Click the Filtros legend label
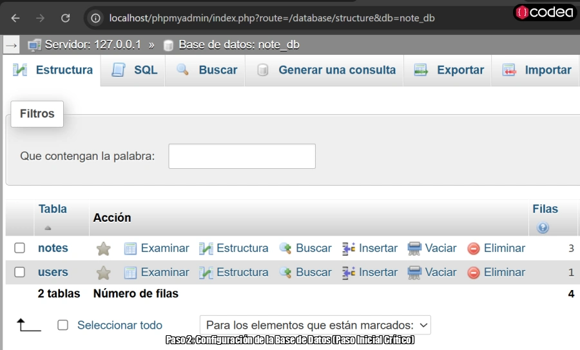Screen dimensions: 580x350 click(37, 113)
